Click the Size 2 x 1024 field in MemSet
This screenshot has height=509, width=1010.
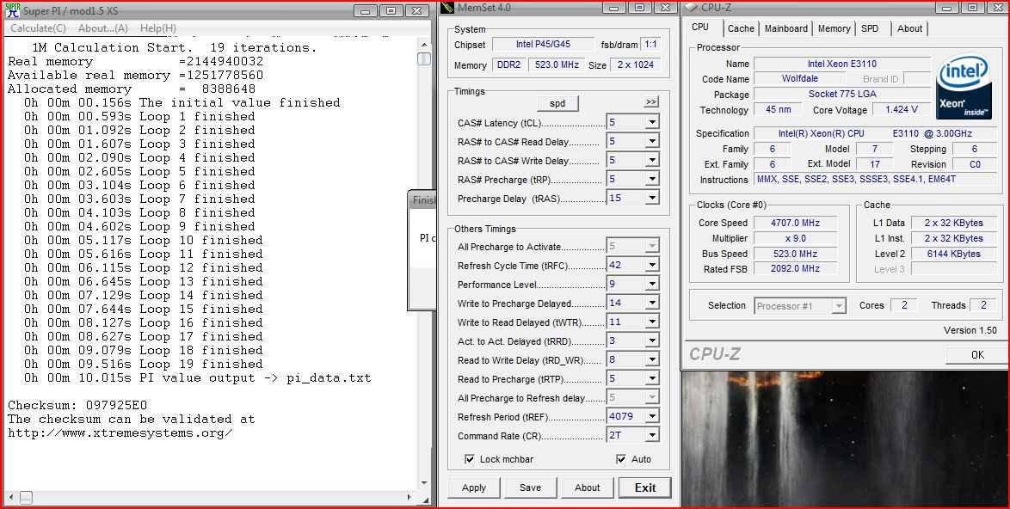click(635, 65)
